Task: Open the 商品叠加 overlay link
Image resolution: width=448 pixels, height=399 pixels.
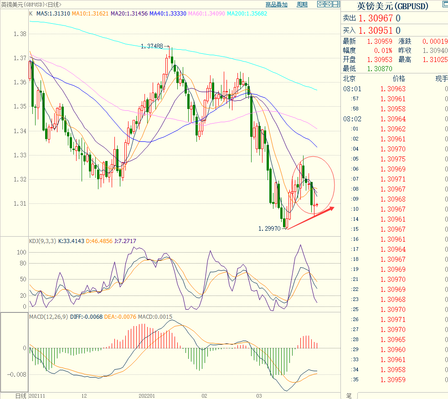Action: pos(276,5)
